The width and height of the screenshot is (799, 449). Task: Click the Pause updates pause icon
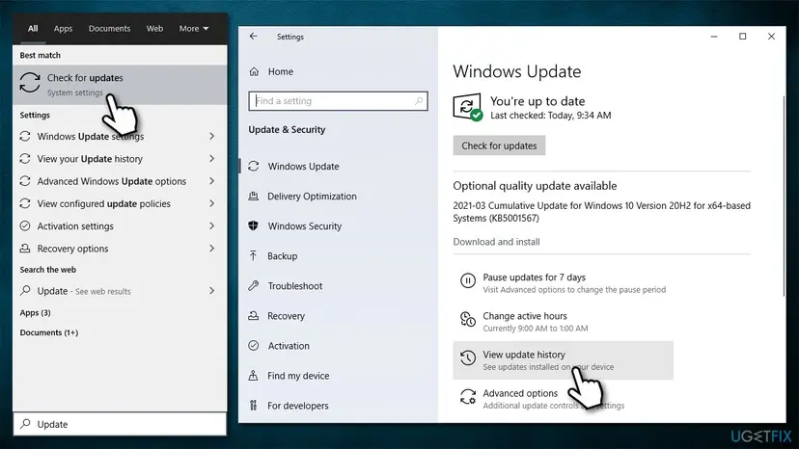(x=468, y=280)
